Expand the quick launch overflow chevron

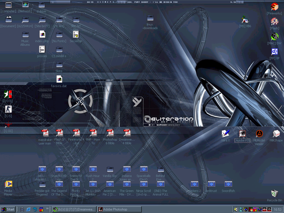47,209
